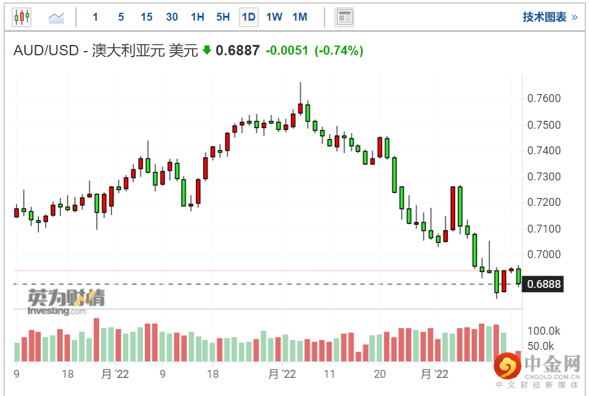Switch to area line chart type

[x=57, y=17]
